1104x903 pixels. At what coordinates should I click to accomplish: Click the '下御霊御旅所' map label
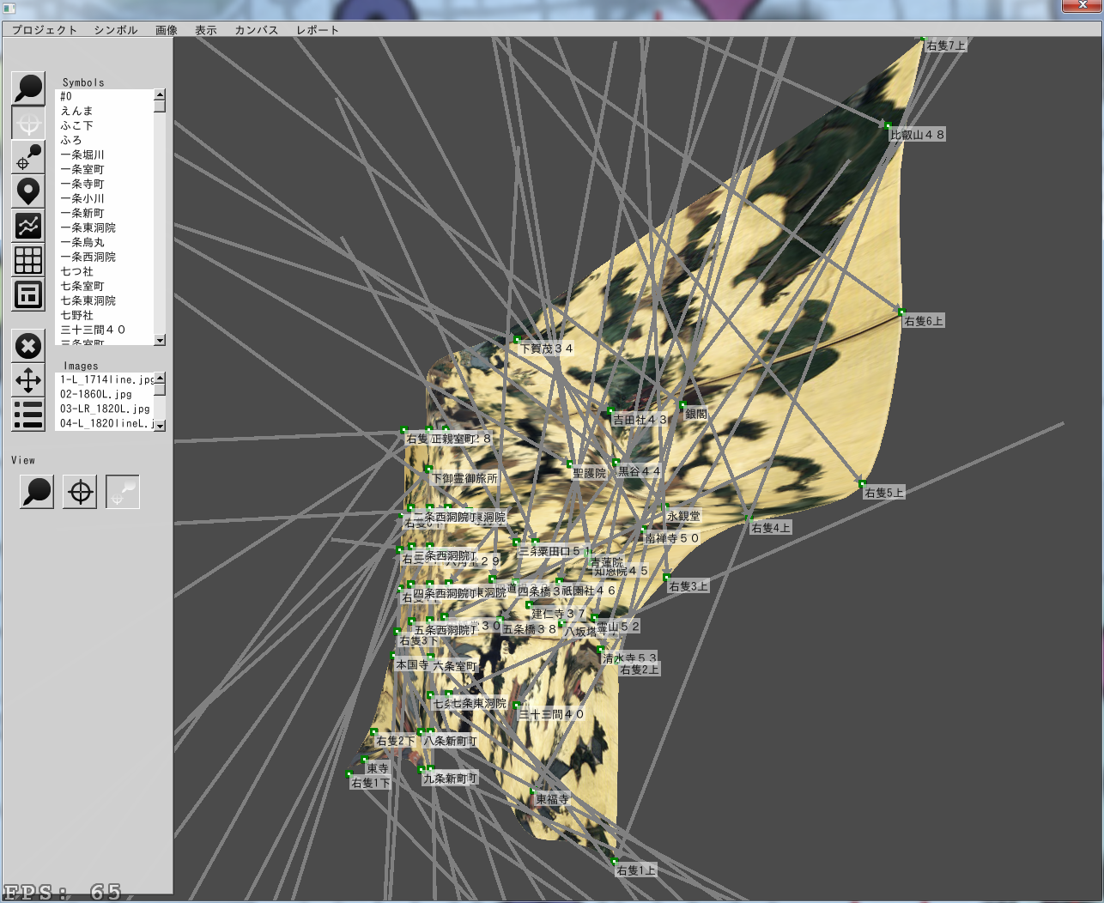click(x=464, y=478)
